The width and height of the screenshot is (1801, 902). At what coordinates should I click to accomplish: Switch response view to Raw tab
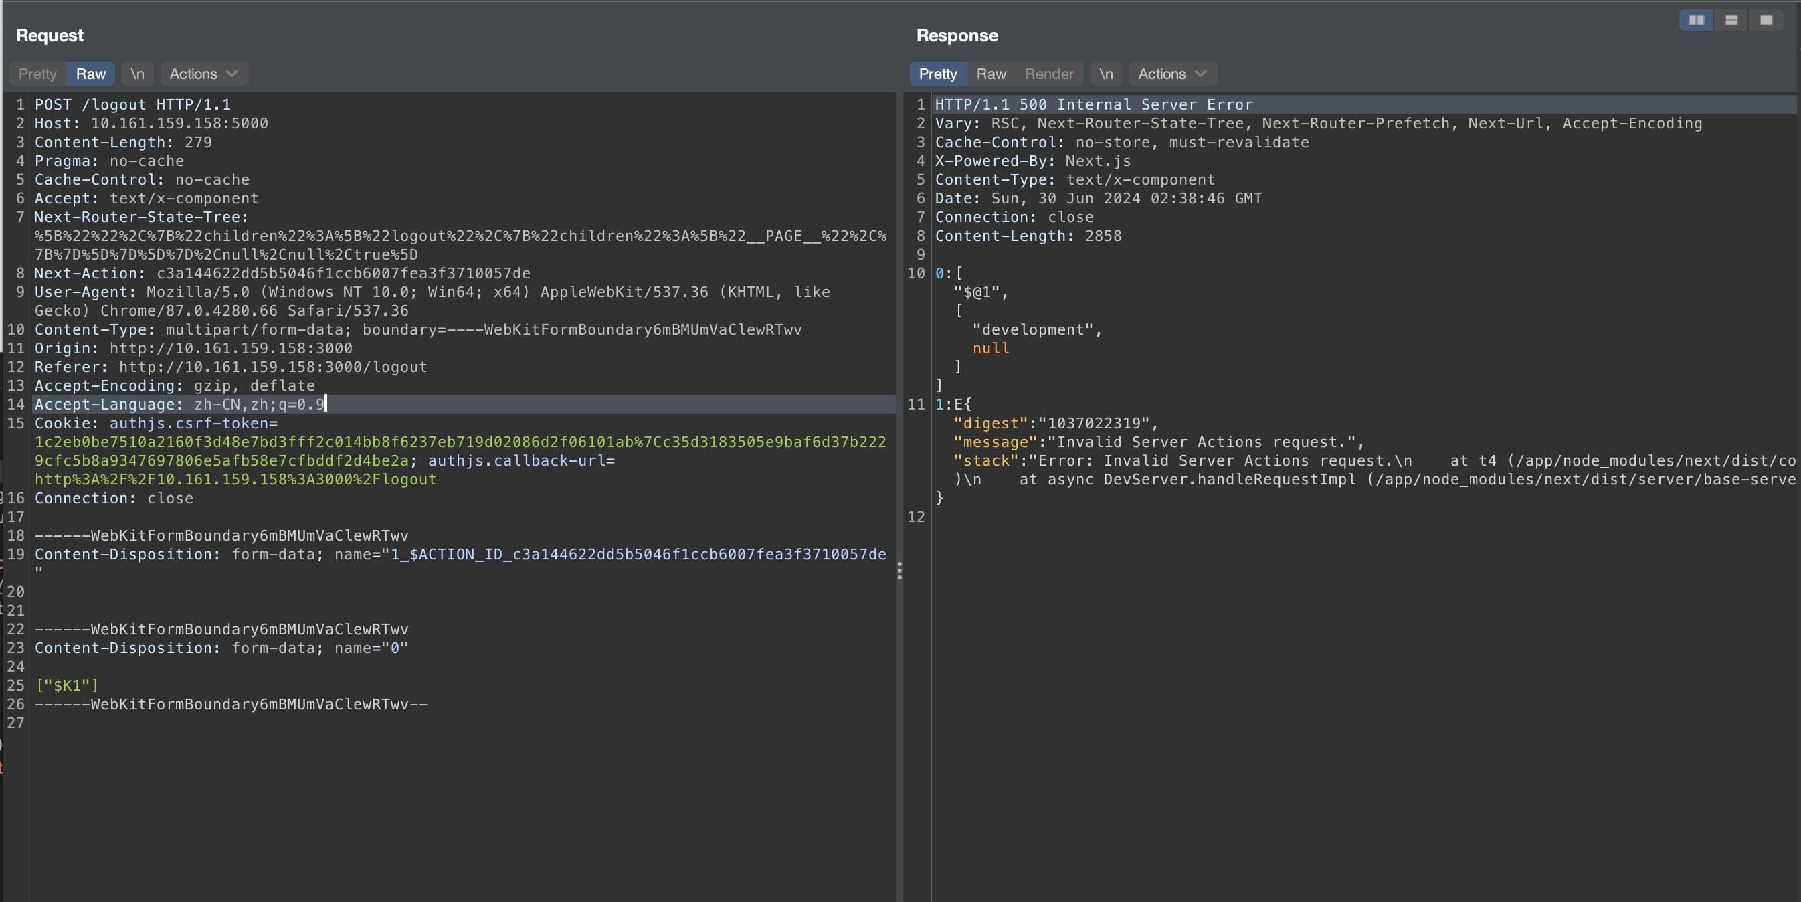point(991,74)
